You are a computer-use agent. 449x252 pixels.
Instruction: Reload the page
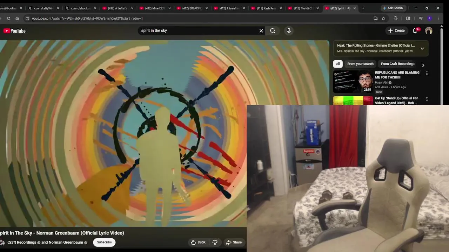point(8,18)
